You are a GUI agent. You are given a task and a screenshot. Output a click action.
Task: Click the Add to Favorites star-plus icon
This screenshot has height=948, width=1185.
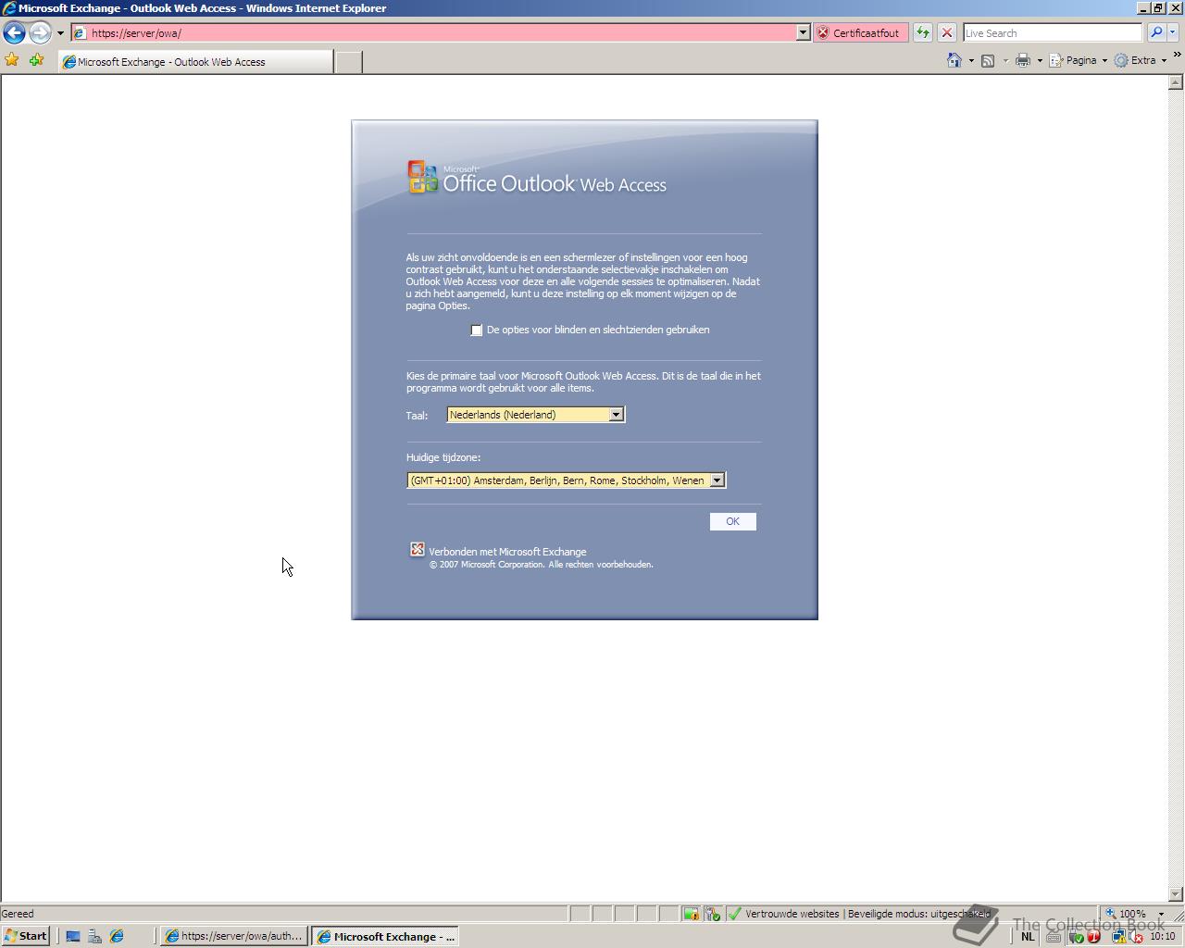coord(36,60)
